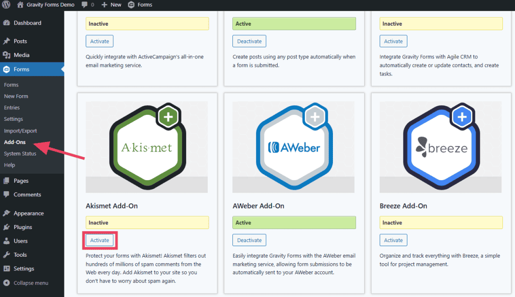Click Collapse menu text
515x297 pixels.
pos(31,283)
